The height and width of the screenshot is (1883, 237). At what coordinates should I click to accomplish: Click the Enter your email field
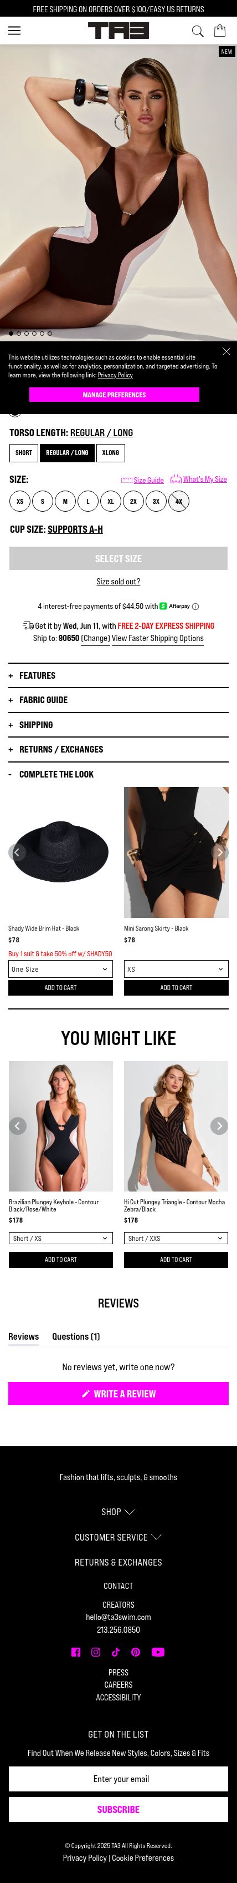click(x=118, y=1779)
